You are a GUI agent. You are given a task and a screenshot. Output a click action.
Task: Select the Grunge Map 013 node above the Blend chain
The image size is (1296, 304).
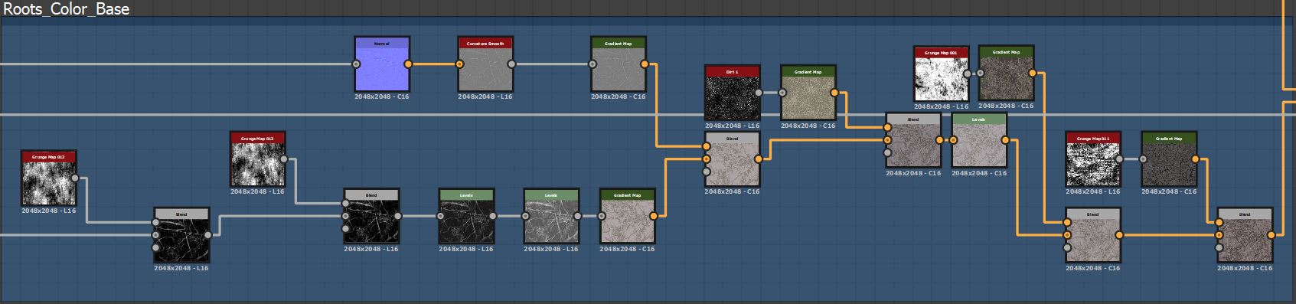click(257, 159)
